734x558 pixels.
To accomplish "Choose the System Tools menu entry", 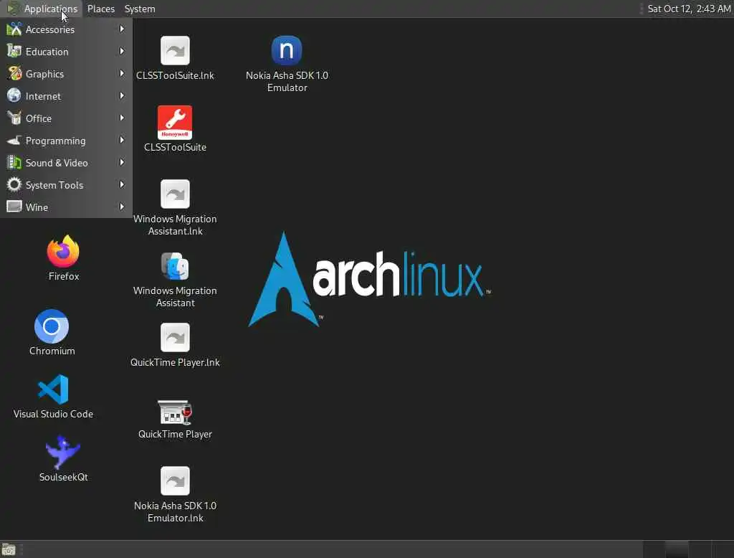I will [x=66, y=184].
